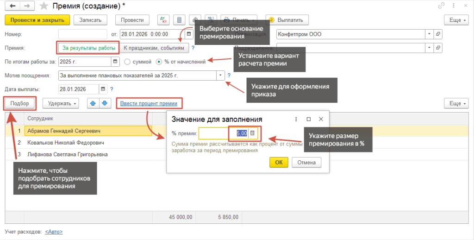Copy link to document icon

pos(442,6)
